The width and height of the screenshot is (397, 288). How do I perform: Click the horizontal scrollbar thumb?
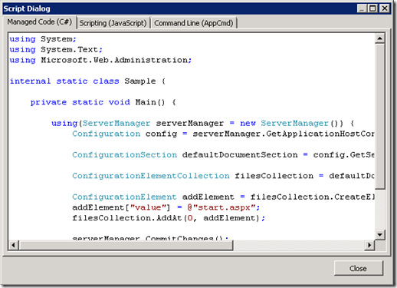126,245
